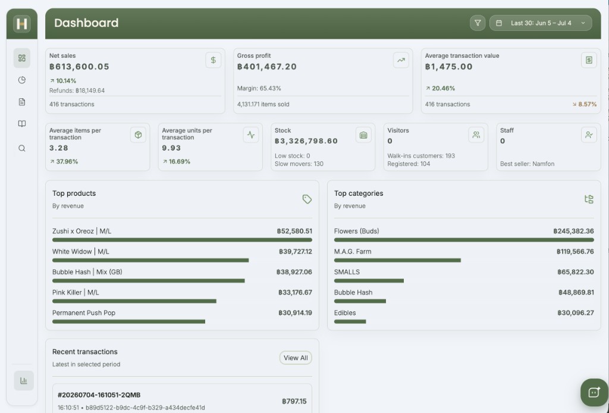Open the dashboard grid icon in sidebar
The width and height of the screenshot is (609, 413).
click(22, 58)
